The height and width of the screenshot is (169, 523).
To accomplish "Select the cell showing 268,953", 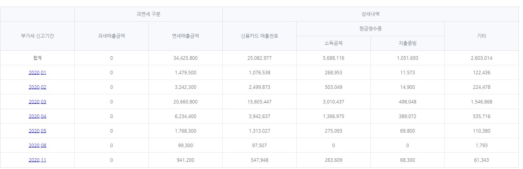I will coord(333,73).
